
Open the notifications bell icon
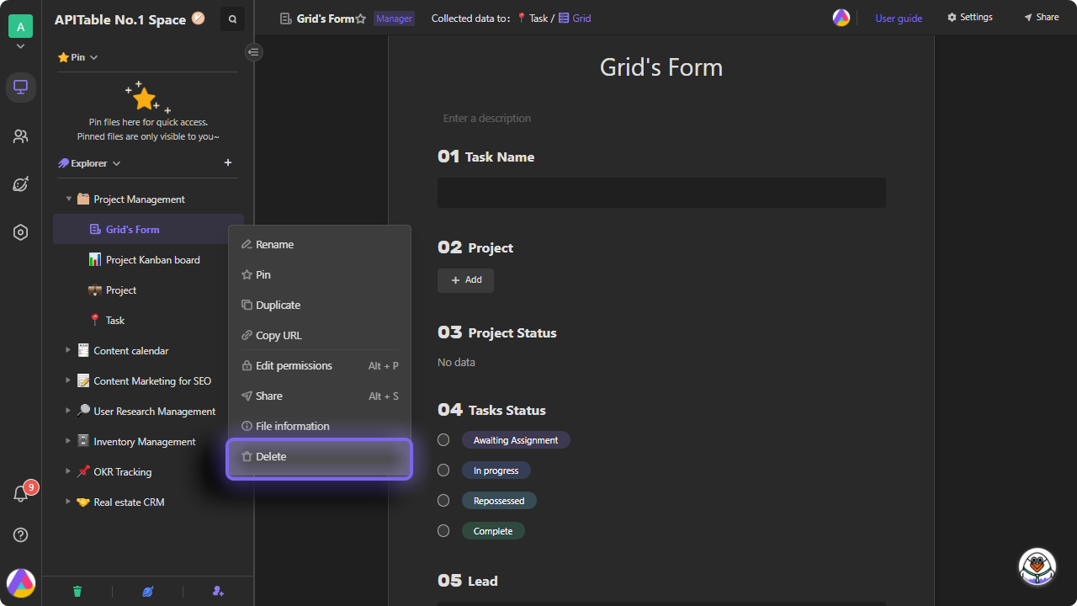(21, 494)
